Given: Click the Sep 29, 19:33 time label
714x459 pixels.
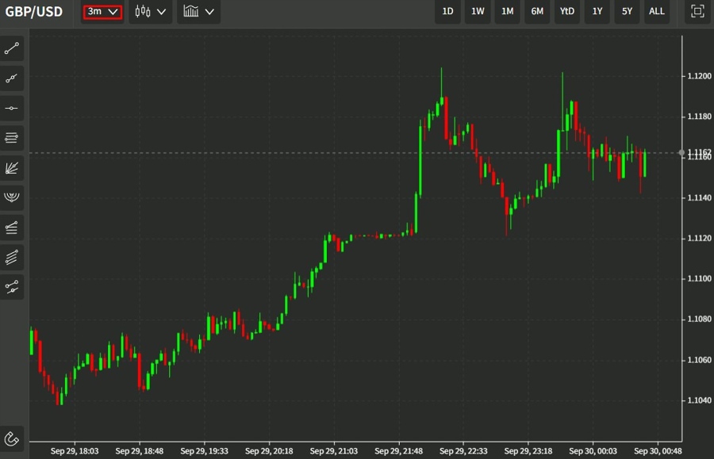Looking at the screenshot, I should click(x=204, y=451).
